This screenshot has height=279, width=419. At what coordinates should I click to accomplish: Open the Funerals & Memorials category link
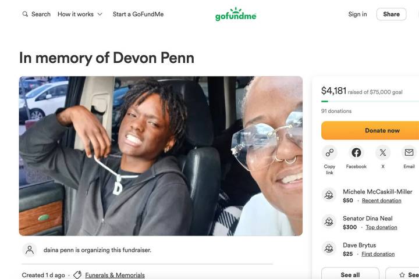point(115,275)
